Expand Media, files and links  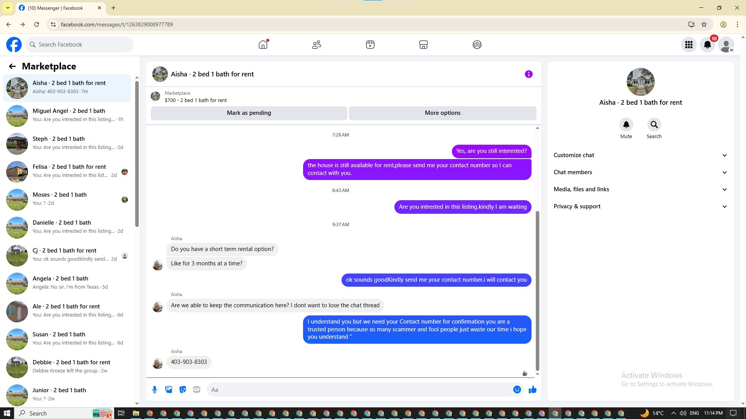tap(640, 189)
